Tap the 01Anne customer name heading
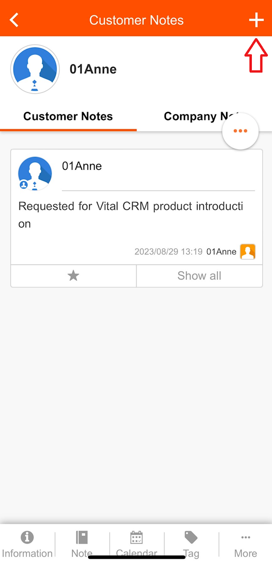 (x=93, y=69)
